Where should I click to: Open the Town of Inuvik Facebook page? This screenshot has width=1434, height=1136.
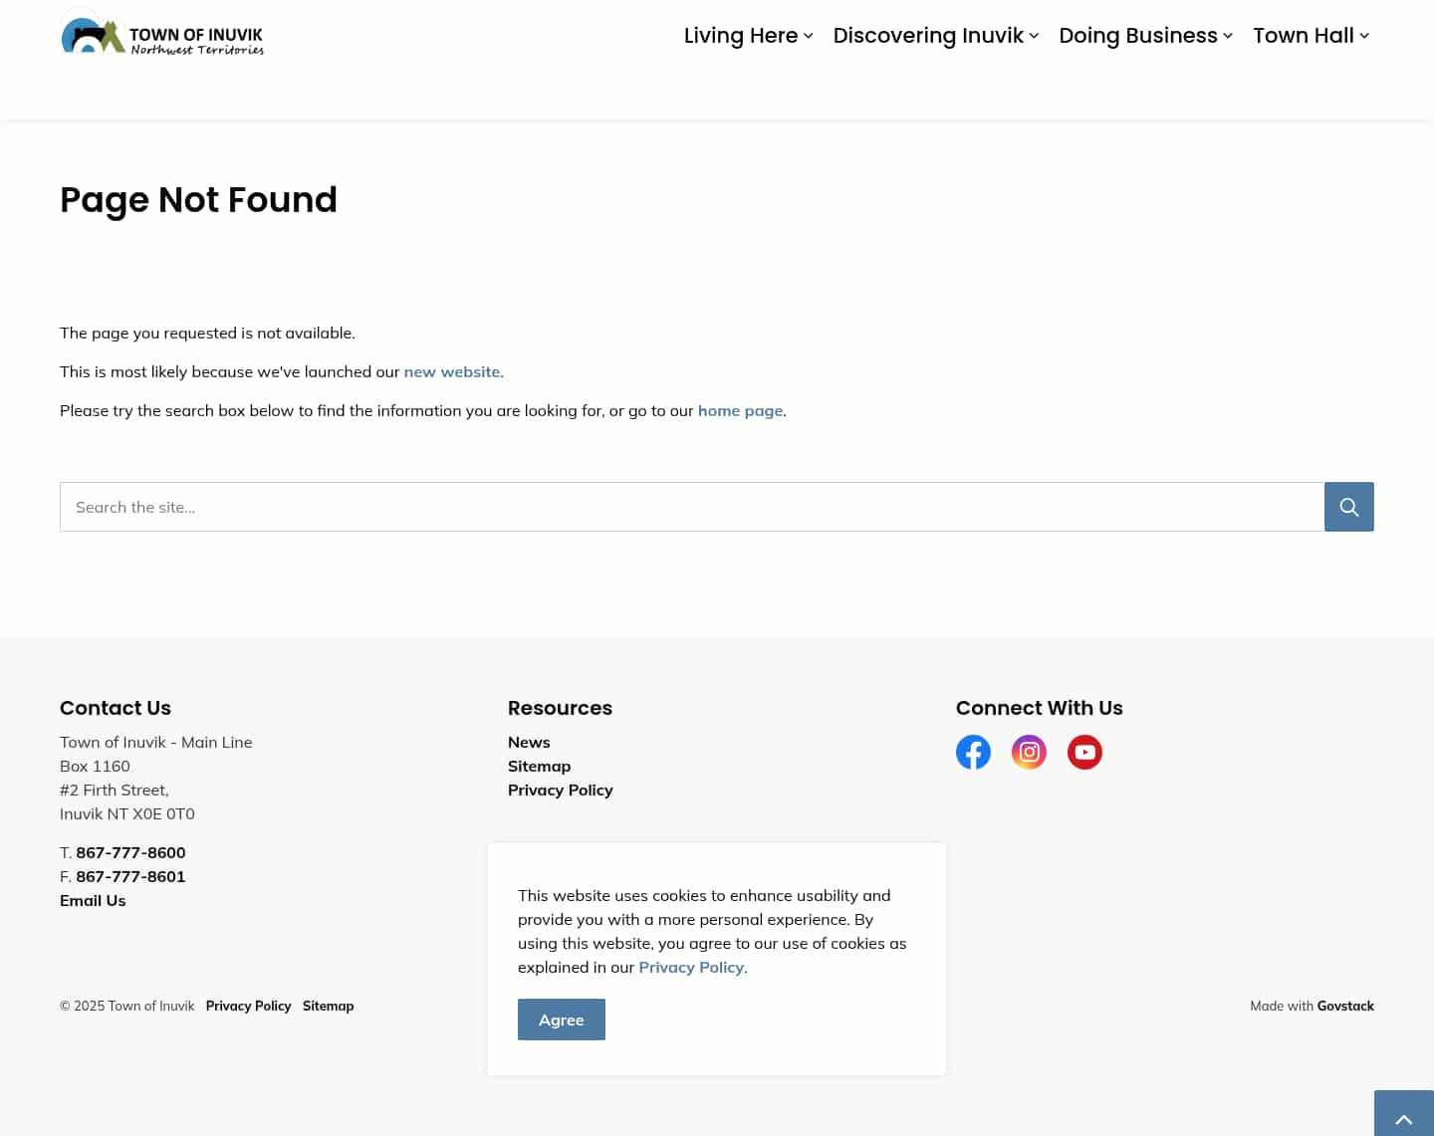coord(973,752)
